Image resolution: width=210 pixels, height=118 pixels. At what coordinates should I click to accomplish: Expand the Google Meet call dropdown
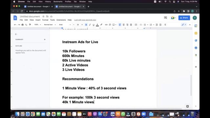[175, 18]
